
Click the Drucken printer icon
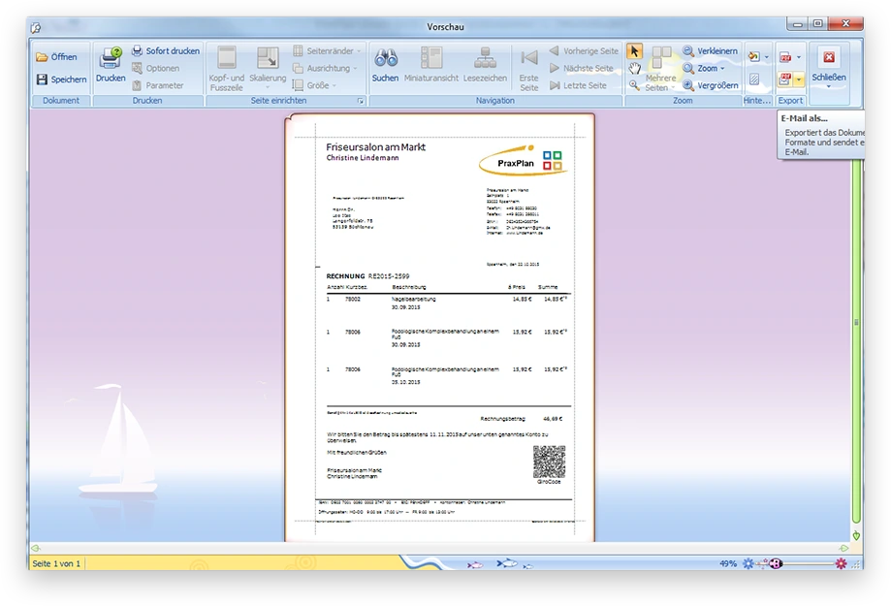click(111, 58)
